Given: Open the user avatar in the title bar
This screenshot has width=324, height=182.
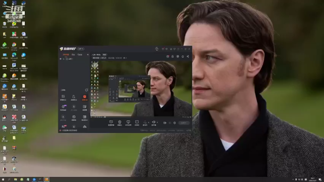Looking at the screenshot, I should [x=157, y=49].
